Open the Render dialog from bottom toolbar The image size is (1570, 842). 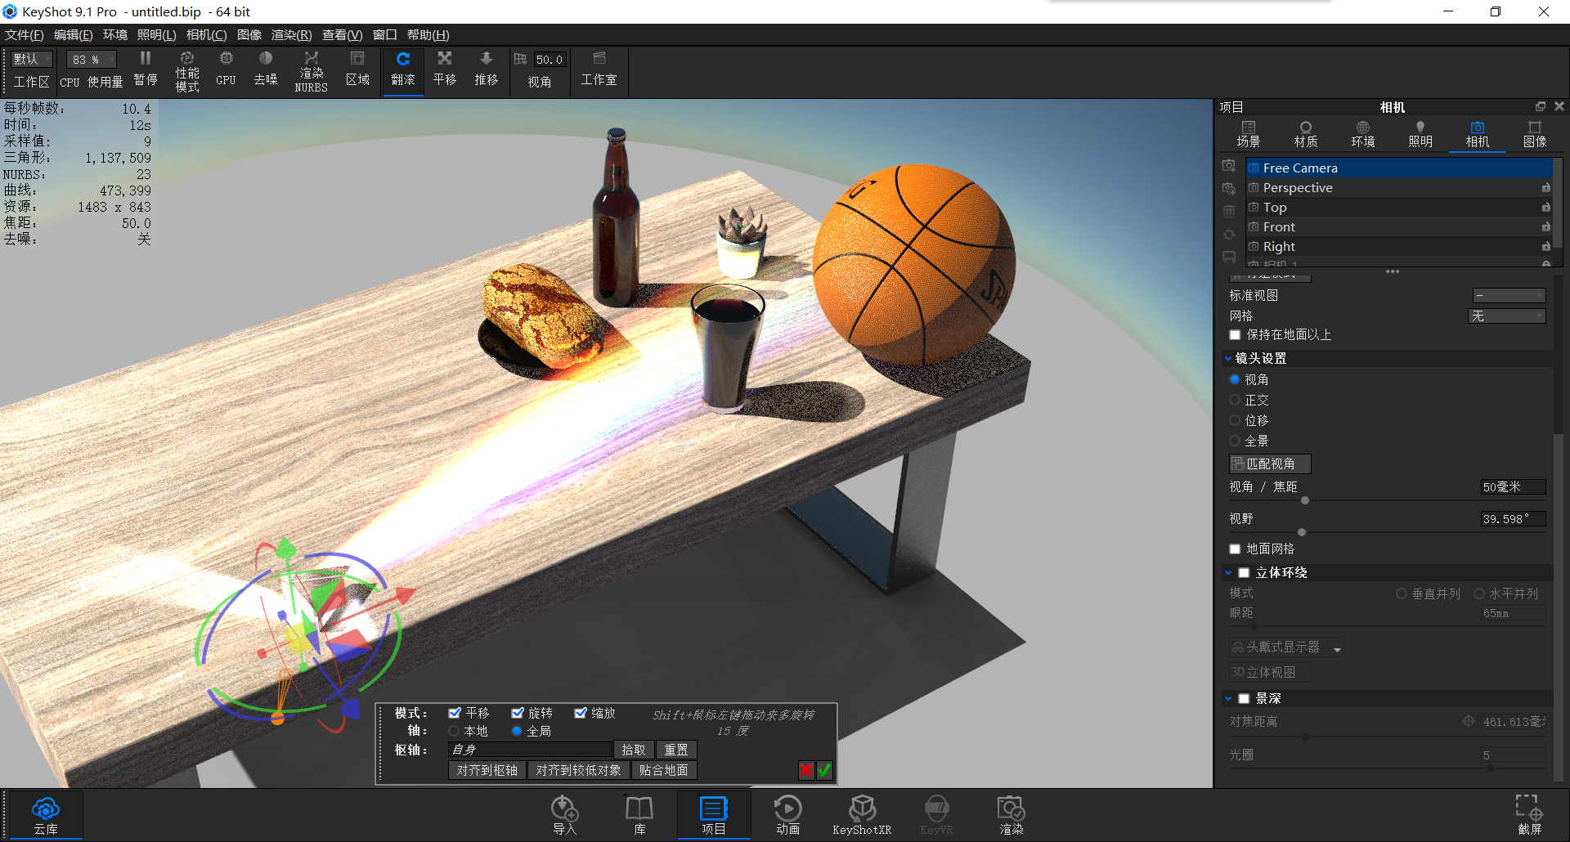(x=1011, y=813)
